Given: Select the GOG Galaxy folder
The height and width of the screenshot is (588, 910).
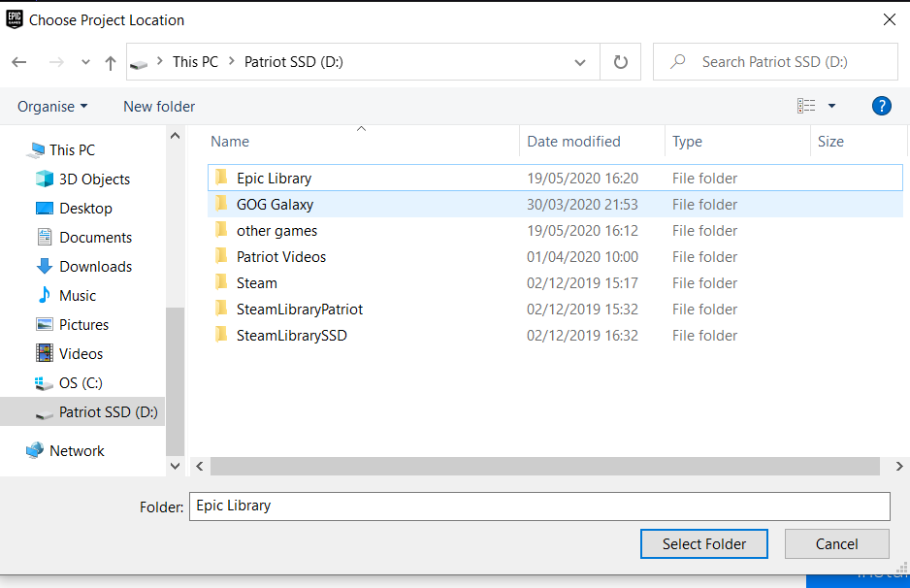Looking at the screenshot, I should point(555,205).
